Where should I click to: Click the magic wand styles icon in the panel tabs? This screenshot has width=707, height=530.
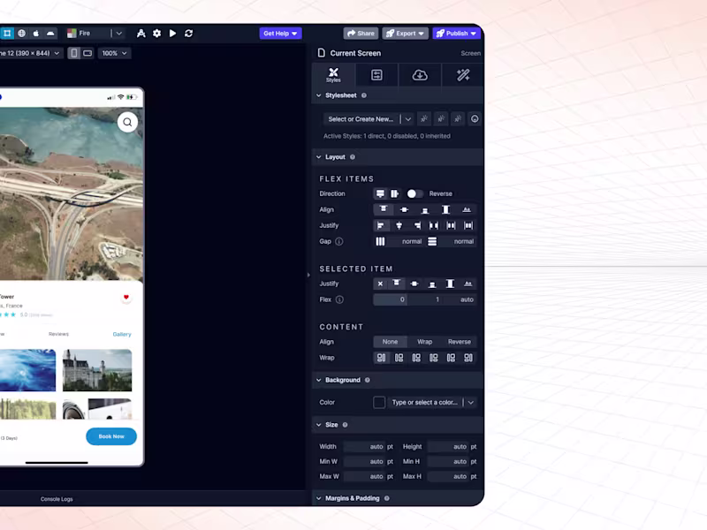(x=462, y=75)
